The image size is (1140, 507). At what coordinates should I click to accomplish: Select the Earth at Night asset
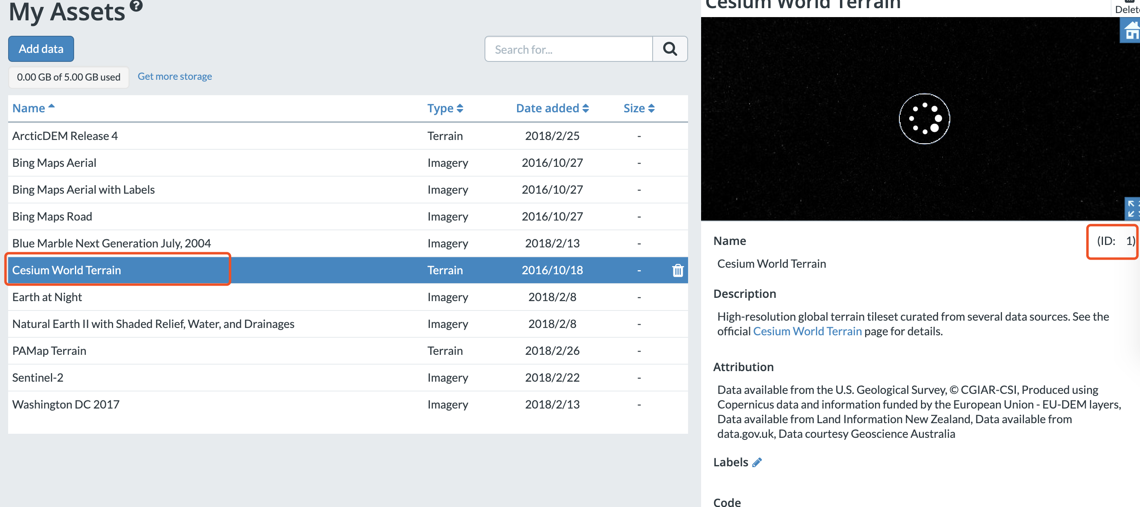click(47, 297)
